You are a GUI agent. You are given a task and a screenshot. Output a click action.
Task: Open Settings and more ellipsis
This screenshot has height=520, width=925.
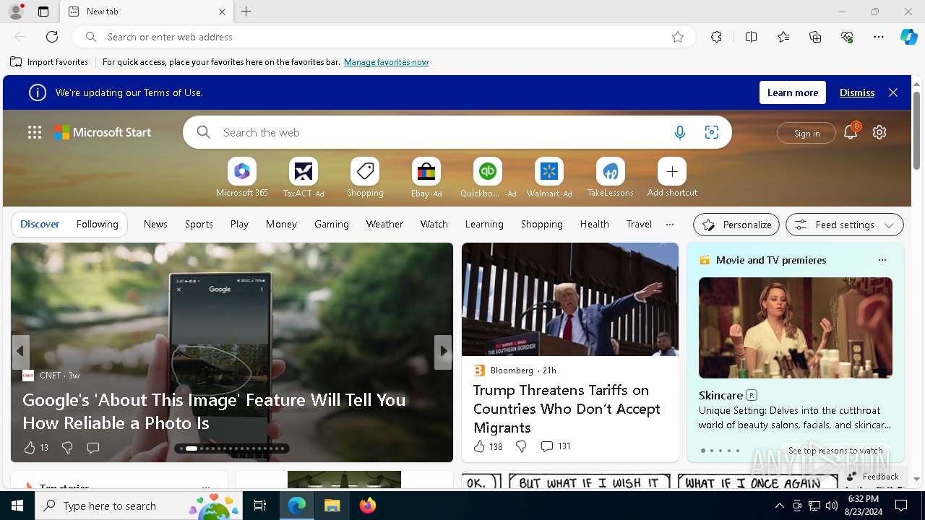[879, 37]
